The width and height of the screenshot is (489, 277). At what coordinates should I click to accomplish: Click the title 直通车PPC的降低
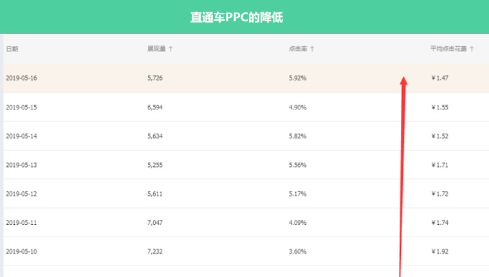tap(237, 17)
